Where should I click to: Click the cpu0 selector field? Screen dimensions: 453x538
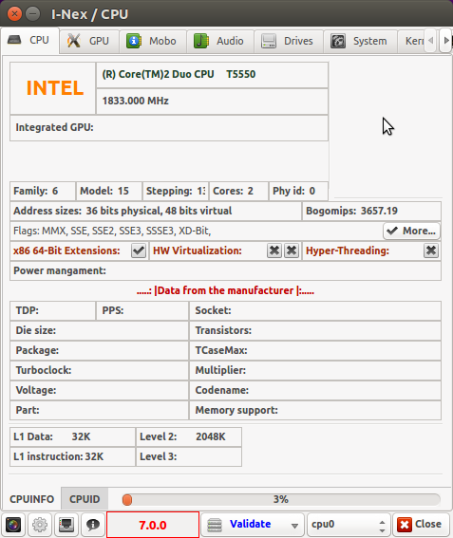tap(349, 525)
